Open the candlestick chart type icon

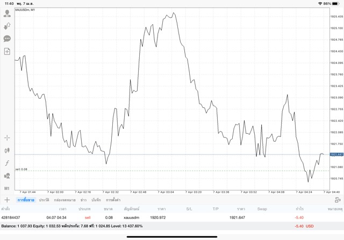(x=7, y=151)
